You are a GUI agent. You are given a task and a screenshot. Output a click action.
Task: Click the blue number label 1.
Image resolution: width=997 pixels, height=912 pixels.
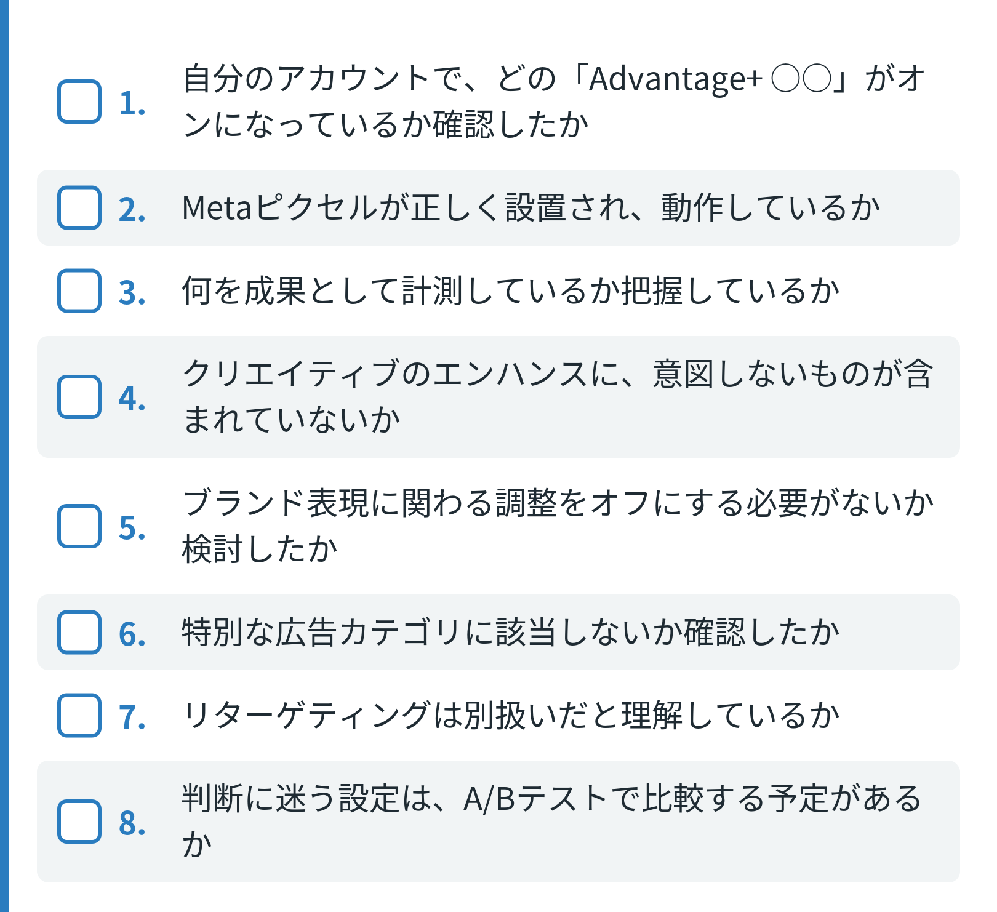coord(132,103)
